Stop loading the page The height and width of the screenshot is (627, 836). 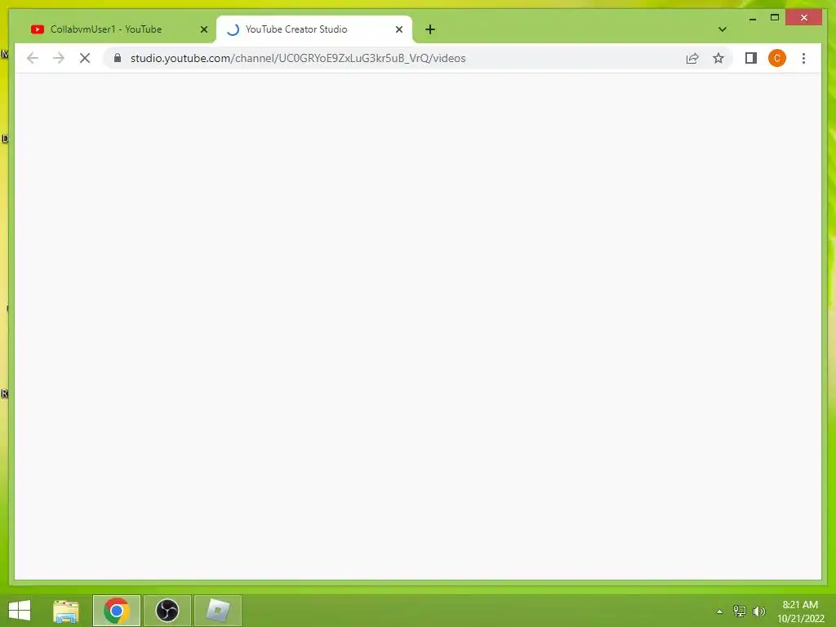(x=85, y=58)
